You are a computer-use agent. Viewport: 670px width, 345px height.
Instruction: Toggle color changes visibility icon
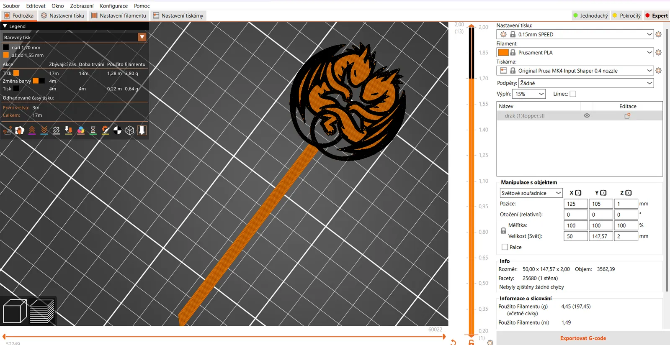pos(81,130)
